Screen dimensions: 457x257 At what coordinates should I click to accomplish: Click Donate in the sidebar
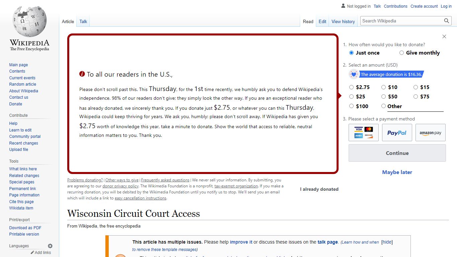(16, 104)
